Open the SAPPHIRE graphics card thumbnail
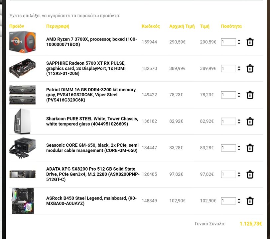This screenshot has width=270, height=239. (22, 68)
